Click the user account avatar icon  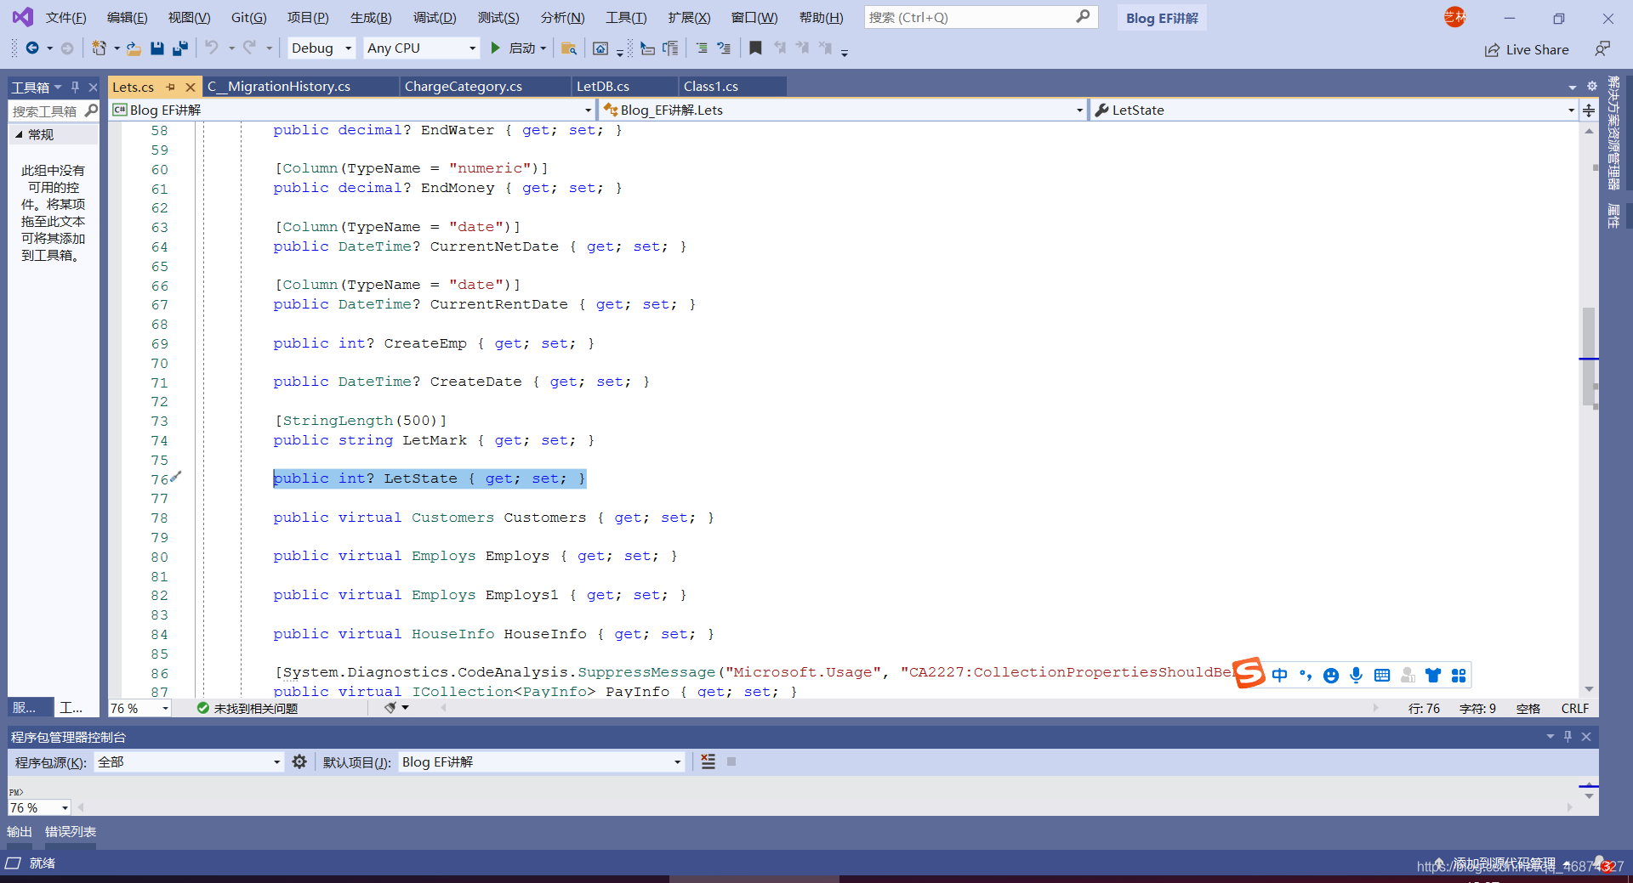tap(1454, 17)
